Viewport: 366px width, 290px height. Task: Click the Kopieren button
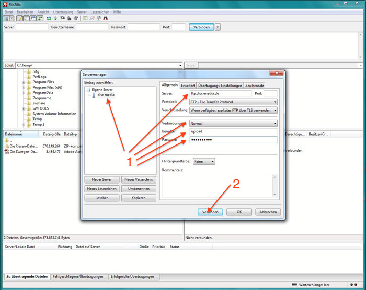point(139,198)
